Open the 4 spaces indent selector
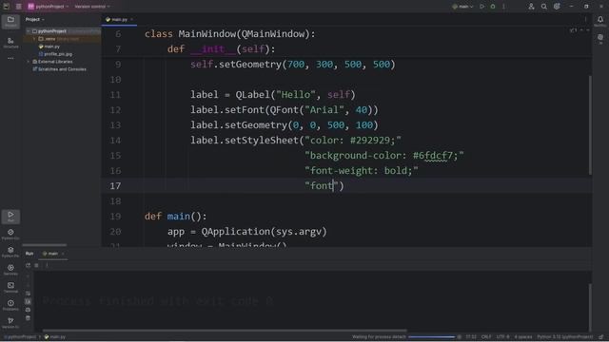This screenshot has height=342, width=609. [523, 337]
